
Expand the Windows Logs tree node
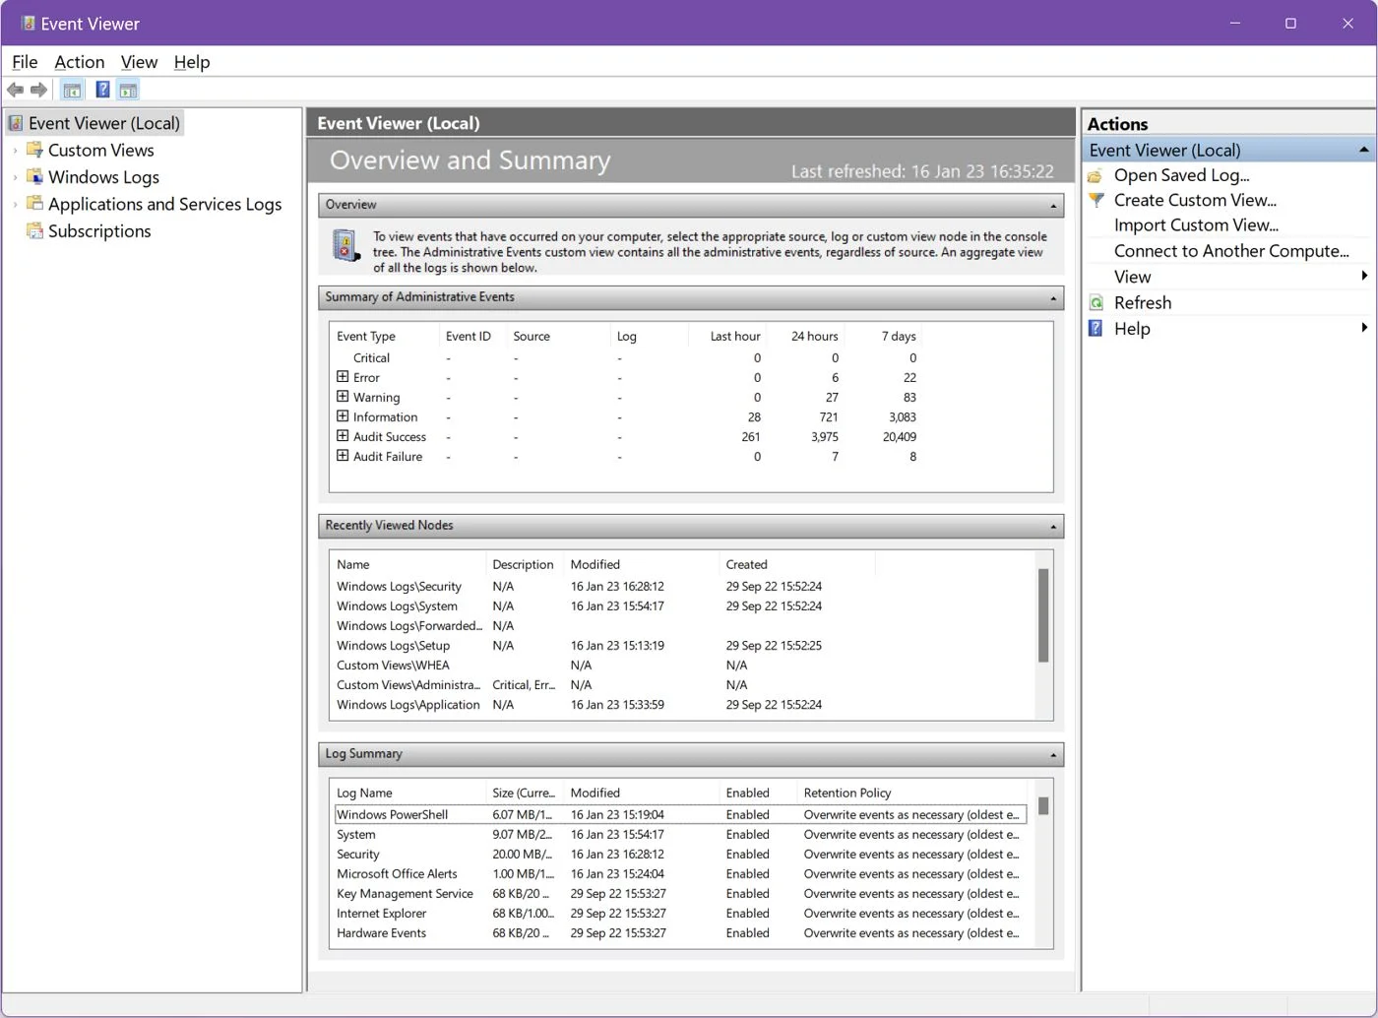click(x=15, y=177)
